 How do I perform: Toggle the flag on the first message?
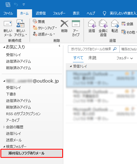[133, 74]
